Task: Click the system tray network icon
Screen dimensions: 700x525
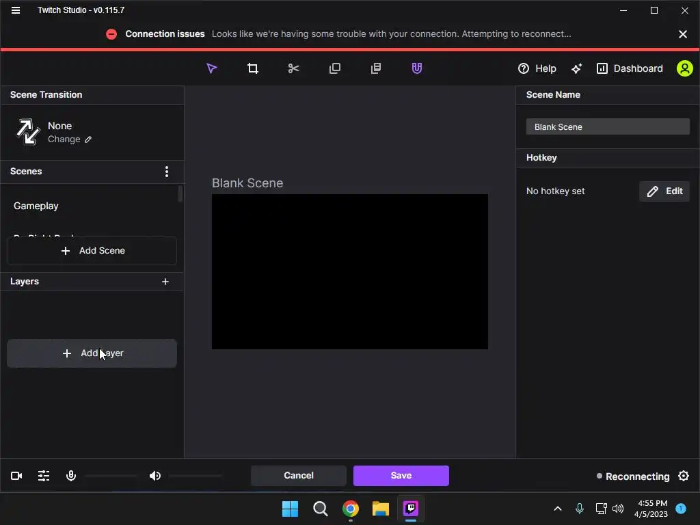Action: pos(601,509)
